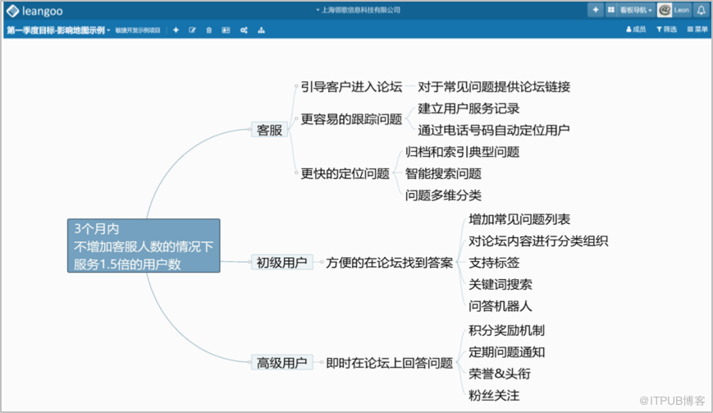Collapse the 客服 branch via its left connector dot
713x413 pixels.
click(249, 130)
